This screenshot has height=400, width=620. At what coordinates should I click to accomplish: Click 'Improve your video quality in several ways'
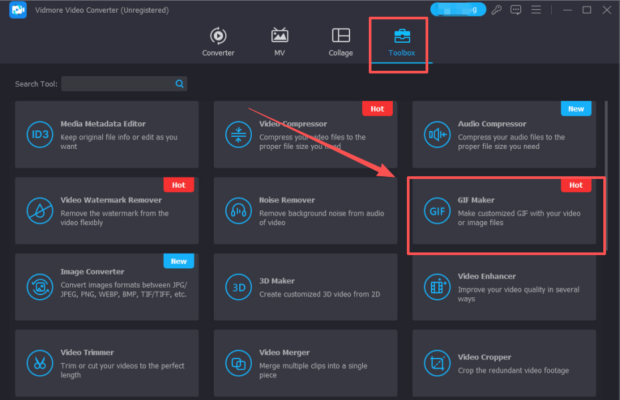pos(518,294)
